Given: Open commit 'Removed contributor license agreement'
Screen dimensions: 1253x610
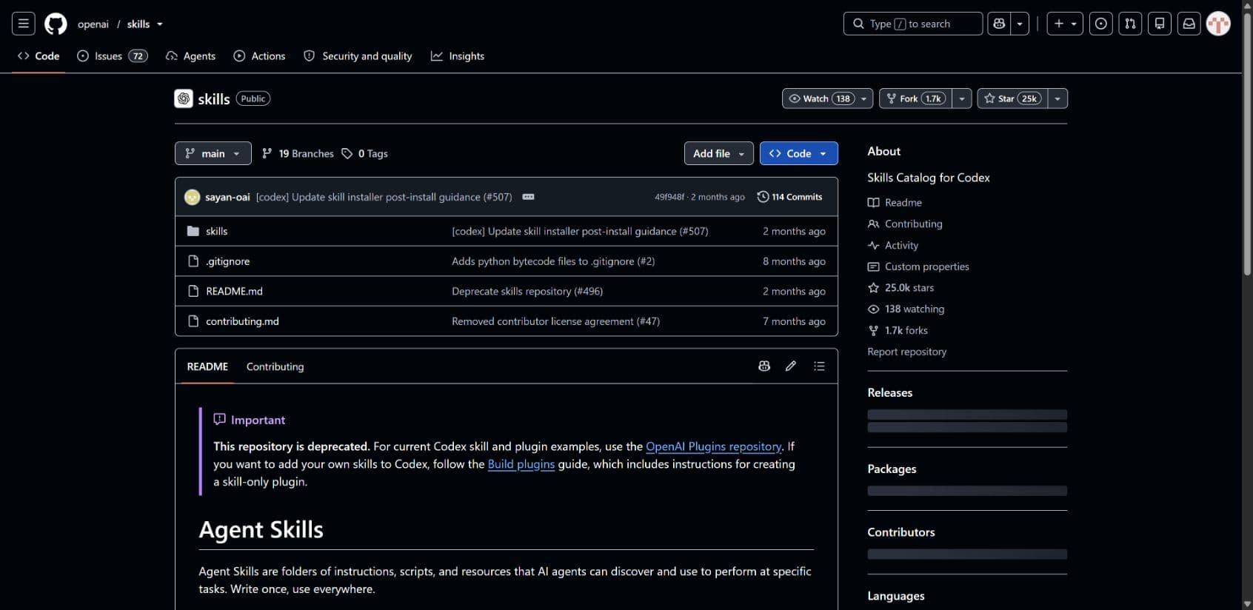Looking at the screenshot, I should (555, 321).
